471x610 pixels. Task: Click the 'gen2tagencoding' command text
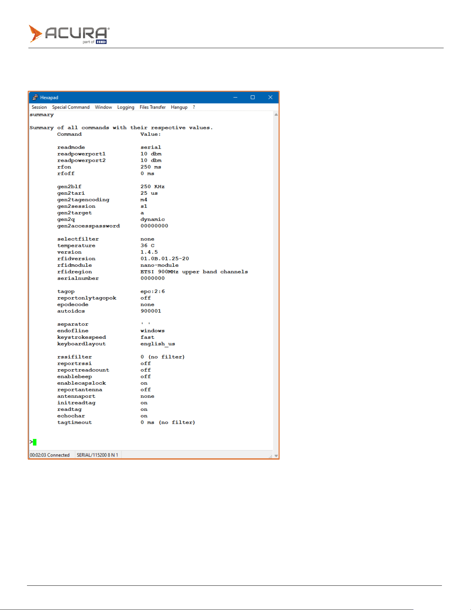[x=83, y=200]
